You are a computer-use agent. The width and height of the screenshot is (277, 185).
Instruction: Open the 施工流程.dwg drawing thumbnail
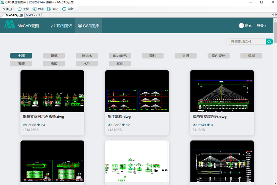tap(137, 91)
